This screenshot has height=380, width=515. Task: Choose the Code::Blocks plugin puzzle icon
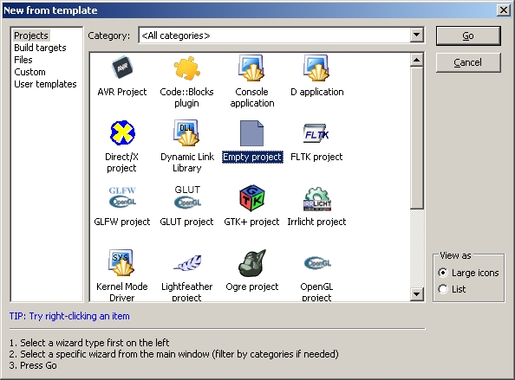[186, 68]
